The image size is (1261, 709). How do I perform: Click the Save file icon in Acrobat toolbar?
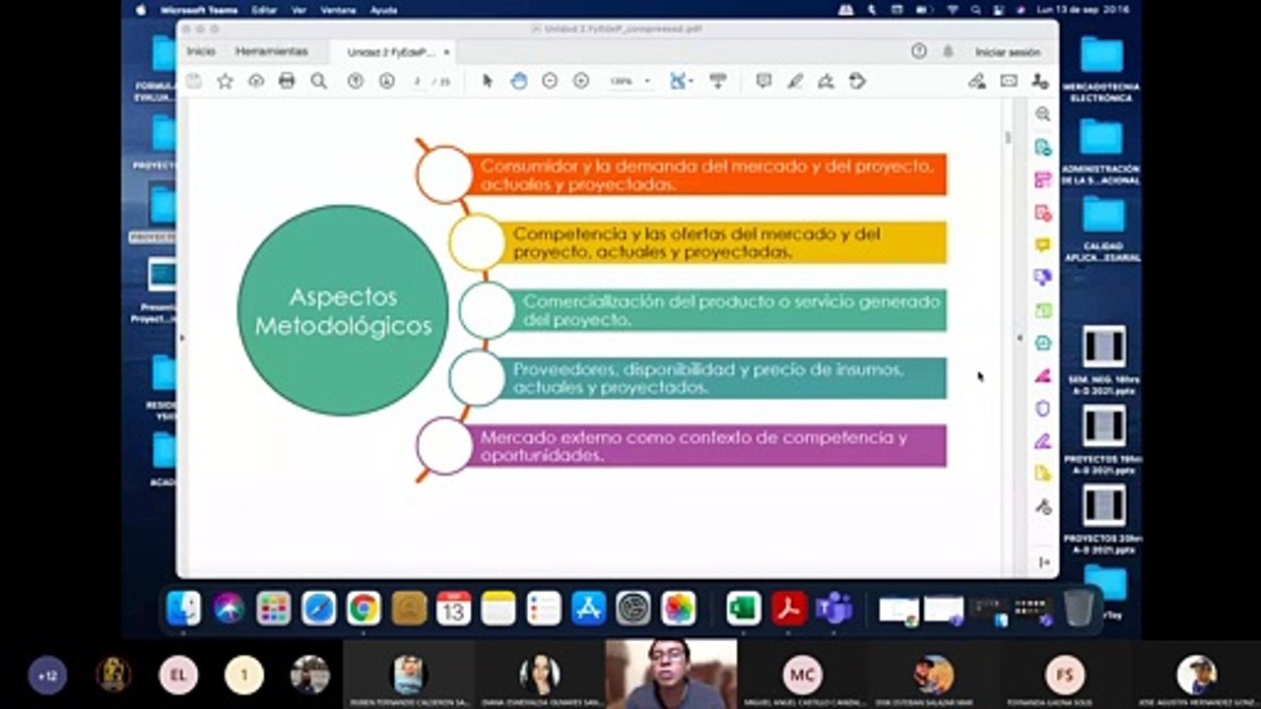coord(194,82)
